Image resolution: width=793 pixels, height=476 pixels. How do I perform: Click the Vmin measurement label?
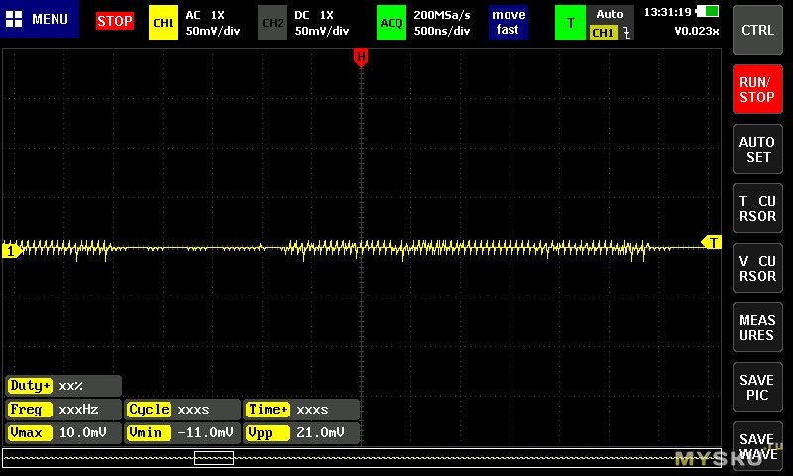(149, 433)
